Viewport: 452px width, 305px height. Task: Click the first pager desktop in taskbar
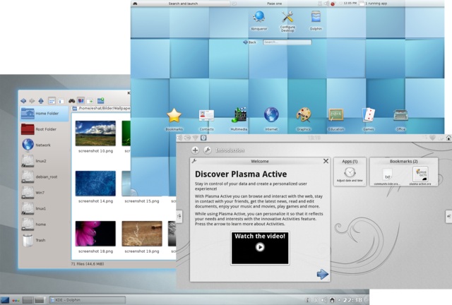tap(28, 300)
